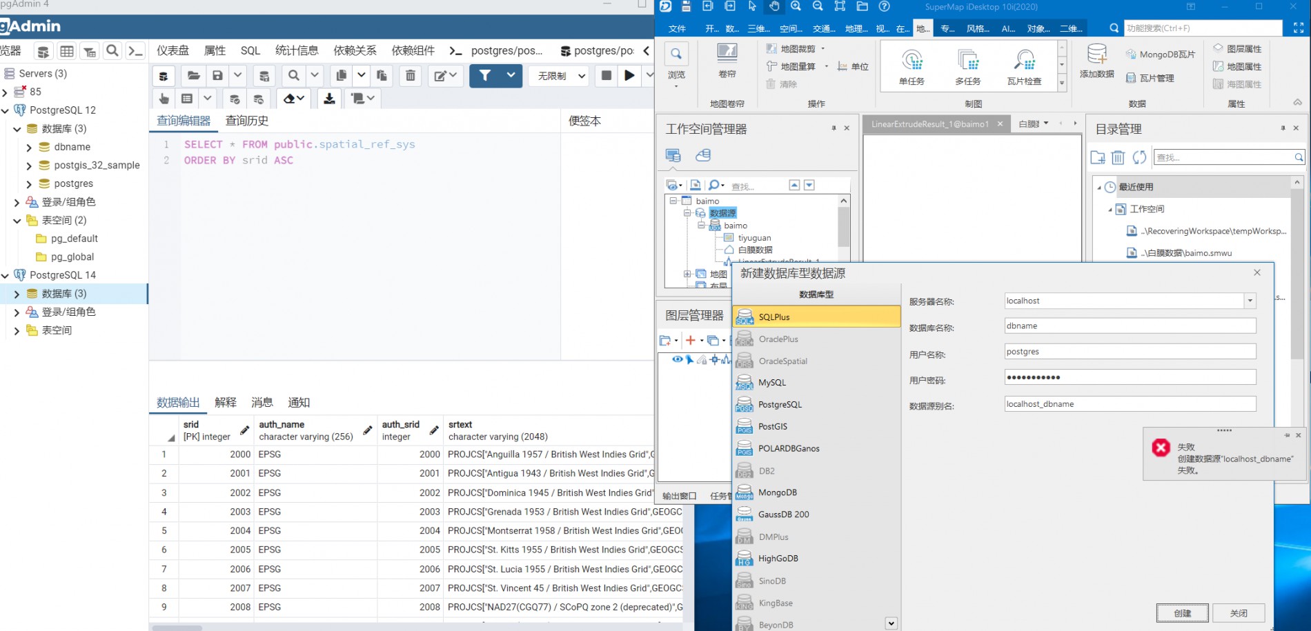The height and width of the screenshot is (631, 1311).
Task: Click the 关闭 button in the datasource dialog
Action: click(1239, 613)
